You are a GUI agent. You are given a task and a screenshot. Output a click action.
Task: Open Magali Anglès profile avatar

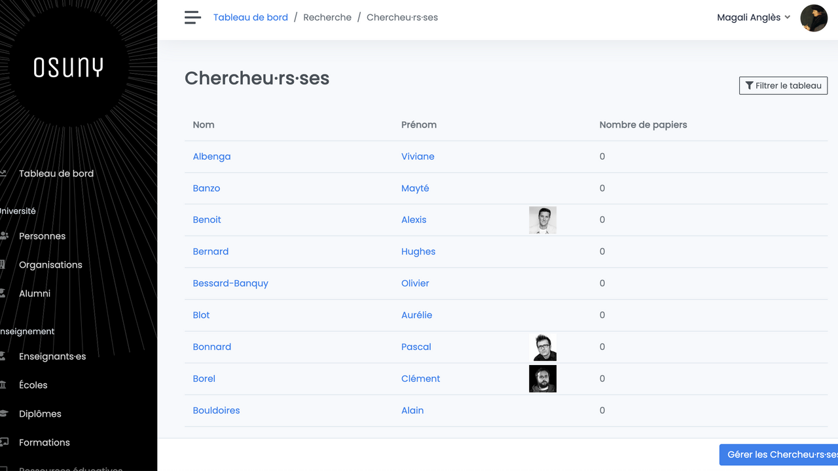tap(814, 18)
